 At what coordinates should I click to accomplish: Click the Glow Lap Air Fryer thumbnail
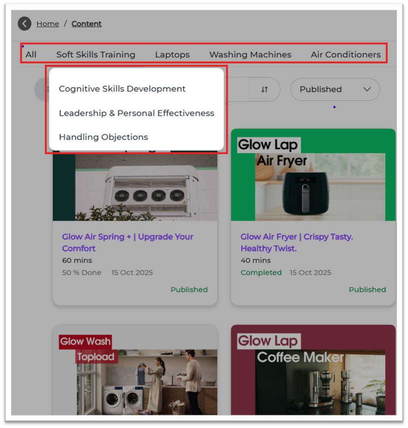click(313, 179)
